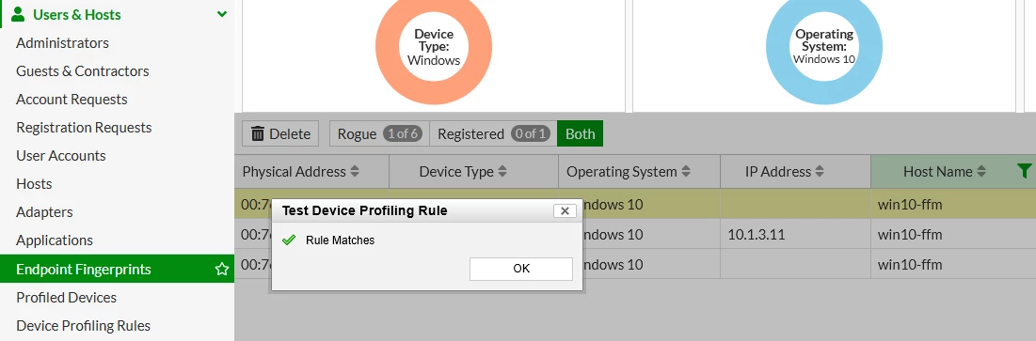The width and height of the screenshot is (1036, 341).
Task: Click the Operating System Windows 10 donut chart
Action: point(824,46)
